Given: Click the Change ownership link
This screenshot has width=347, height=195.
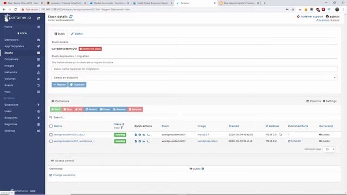Looking at the screenshot, I should [x=62, y=175].
